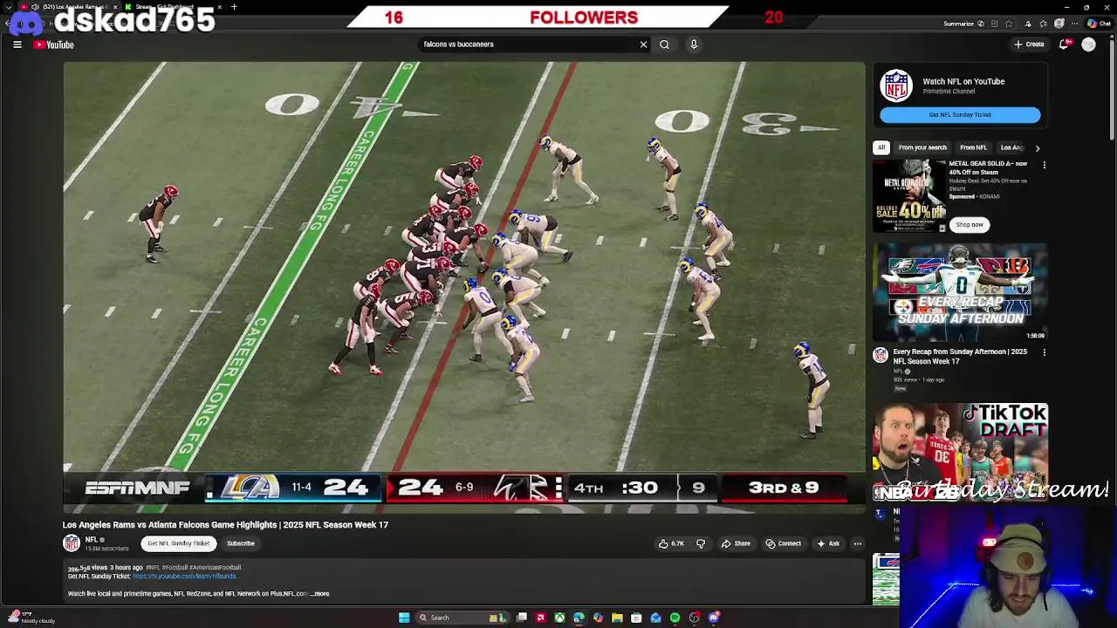Open the YouTube hamburger guide menu

[x=17, y=44]
